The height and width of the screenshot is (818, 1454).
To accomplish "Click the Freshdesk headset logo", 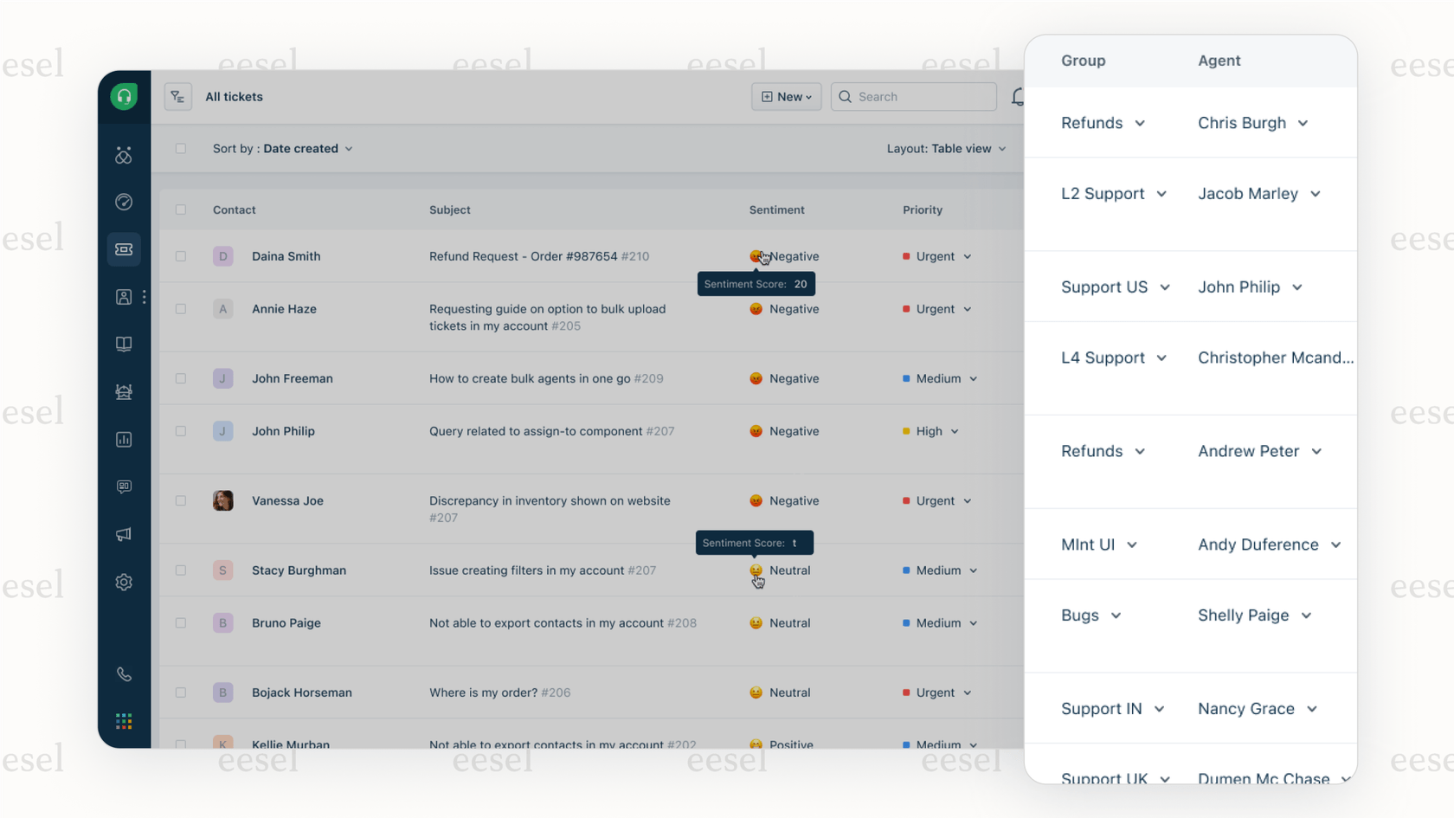I will (124, 96).
